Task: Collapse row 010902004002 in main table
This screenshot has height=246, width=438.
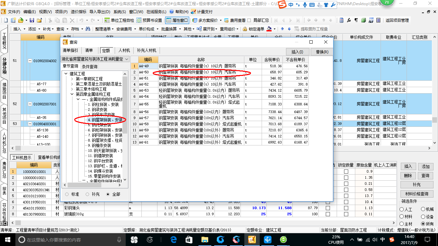Action: 30,61
